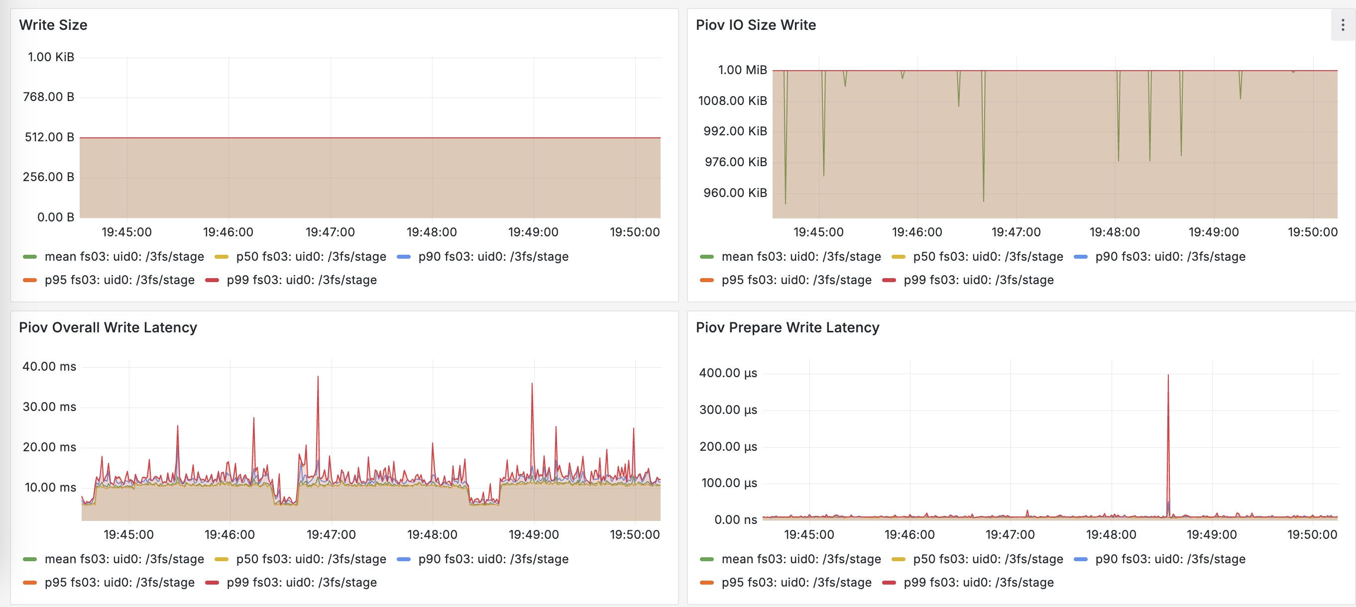Click the Piov IO Size Write panel title
Viewport: 1356px width, 607px height.
coord(756,25)
